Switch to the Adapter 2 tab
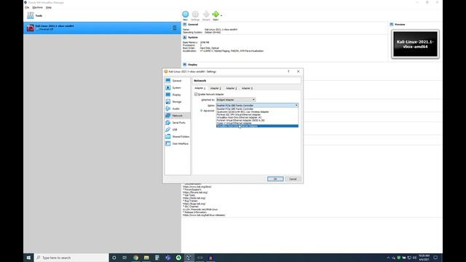466x262 pixels. tap(216, 88)
